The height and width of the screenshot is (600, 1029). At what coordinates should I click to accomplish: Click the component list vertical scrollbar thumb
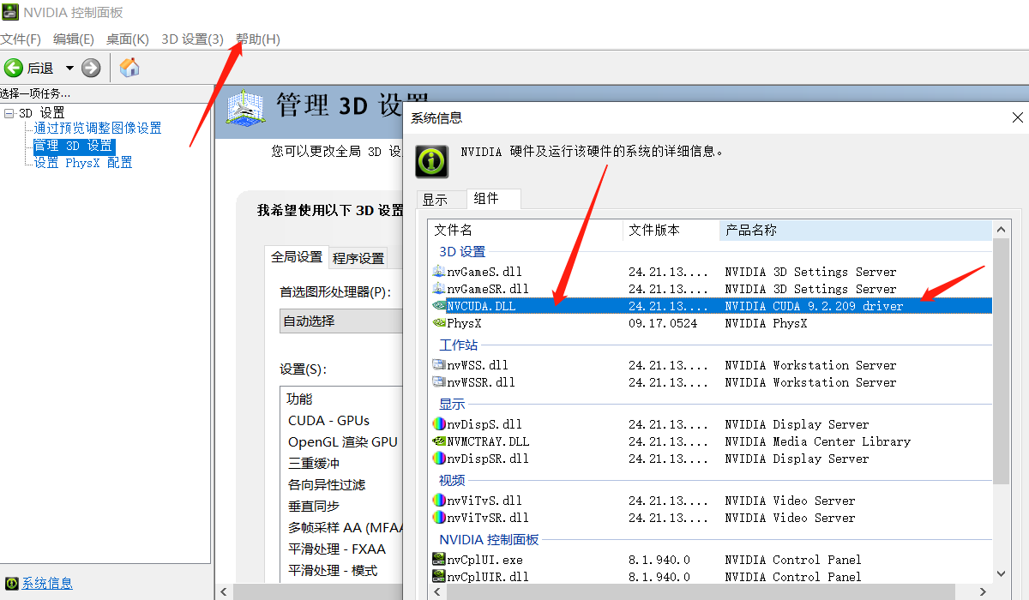tap(1001, 361)
